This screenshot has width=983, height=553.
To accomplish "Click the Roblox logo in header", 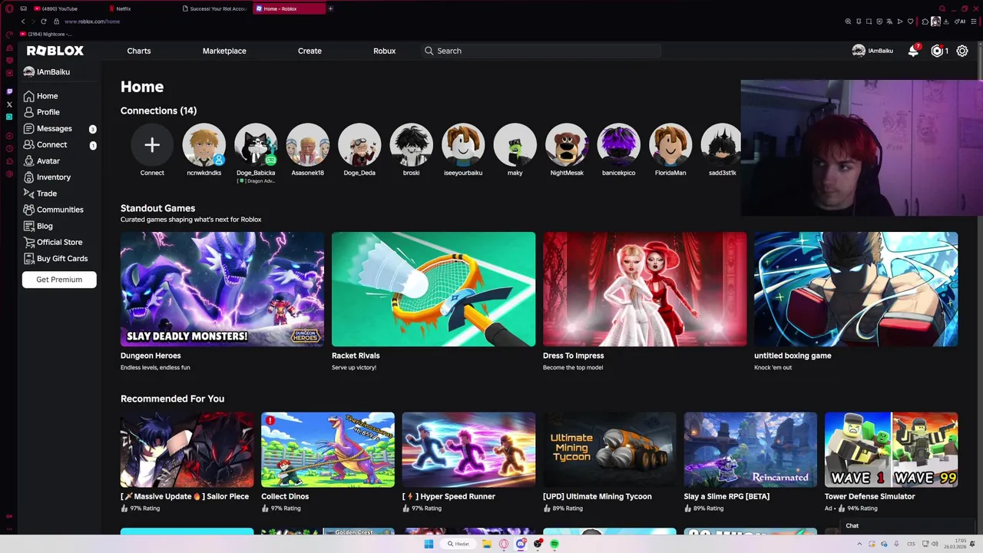I will [x=55, y=51].
